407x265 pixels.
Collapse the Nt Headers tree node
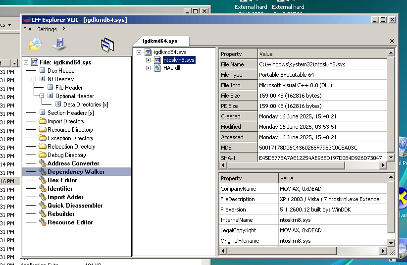tap(34, 79)
